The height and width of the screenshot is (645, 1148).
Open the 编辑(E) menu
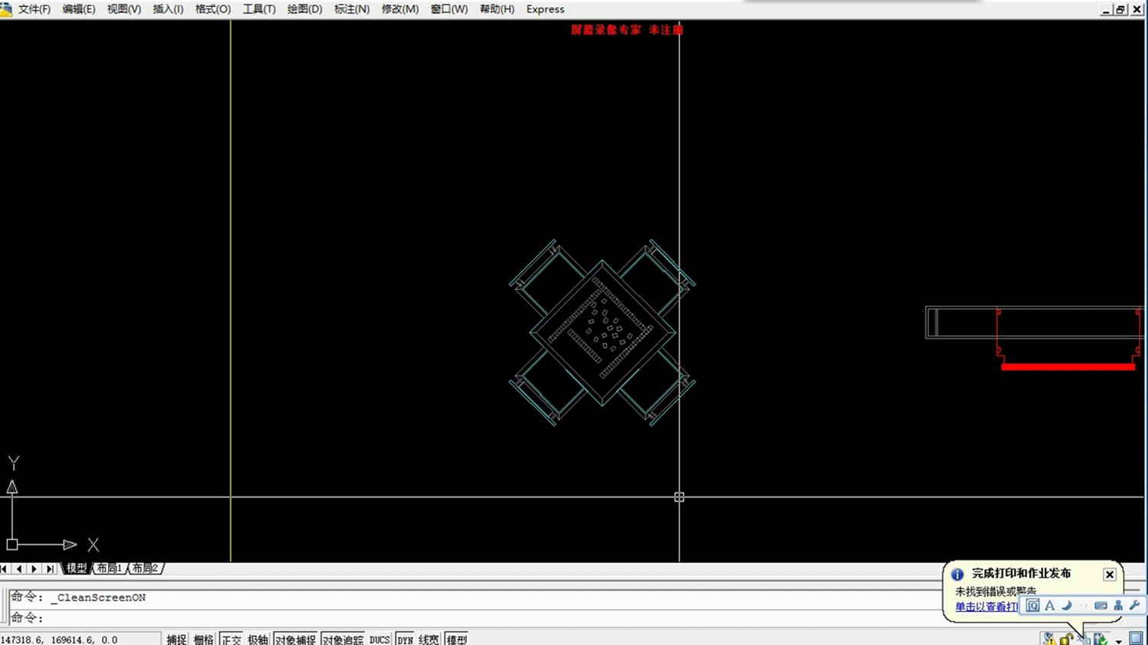pos(79,9)
